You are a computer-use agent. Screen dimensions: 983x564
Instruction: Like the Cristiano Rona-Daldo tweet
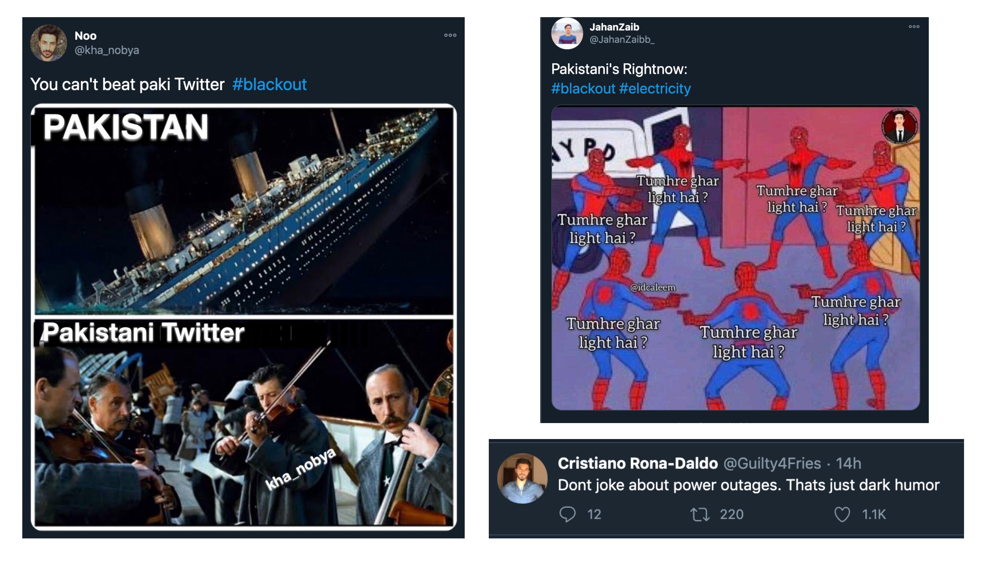842,514
